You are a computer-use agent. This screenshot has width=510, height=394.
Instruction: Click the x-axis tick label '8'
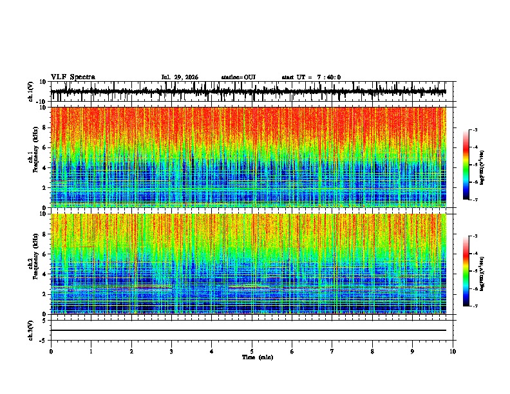[x=372, y=352]
